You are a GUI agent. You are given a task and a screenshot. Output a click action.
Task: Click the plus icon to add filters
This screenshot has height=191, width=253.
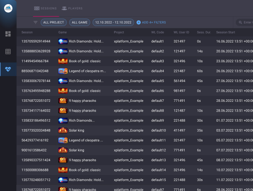point(138,22)
